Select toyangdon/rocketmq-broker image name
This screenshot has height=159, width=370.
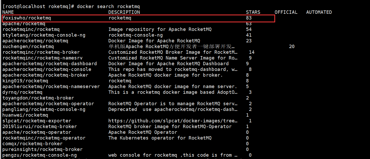click(x=38, y=98)
